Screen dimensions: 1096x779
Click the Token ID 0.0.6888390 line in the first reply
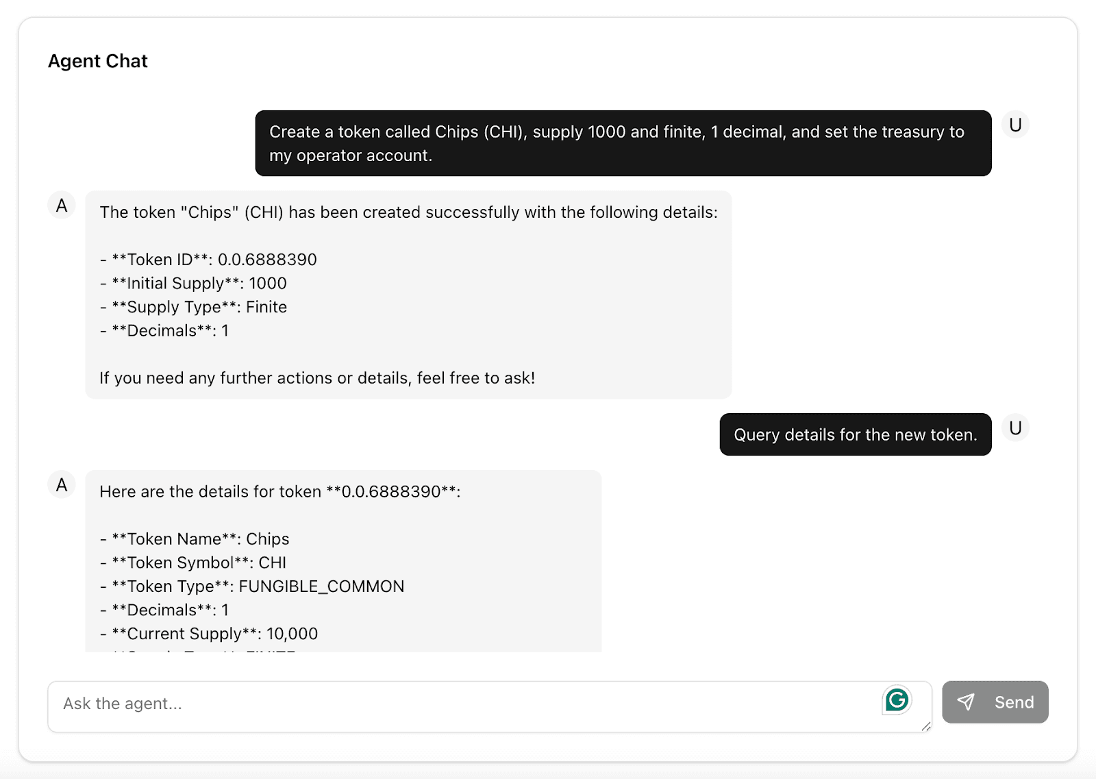click(x=208, y=260)
